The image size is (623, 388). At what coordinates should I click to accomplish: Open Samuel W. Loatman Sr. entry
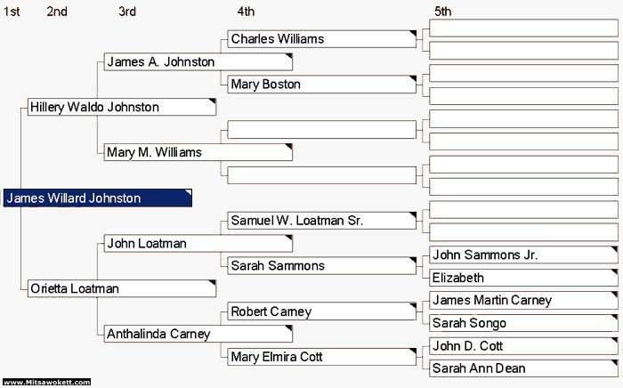tap(321, 220)
